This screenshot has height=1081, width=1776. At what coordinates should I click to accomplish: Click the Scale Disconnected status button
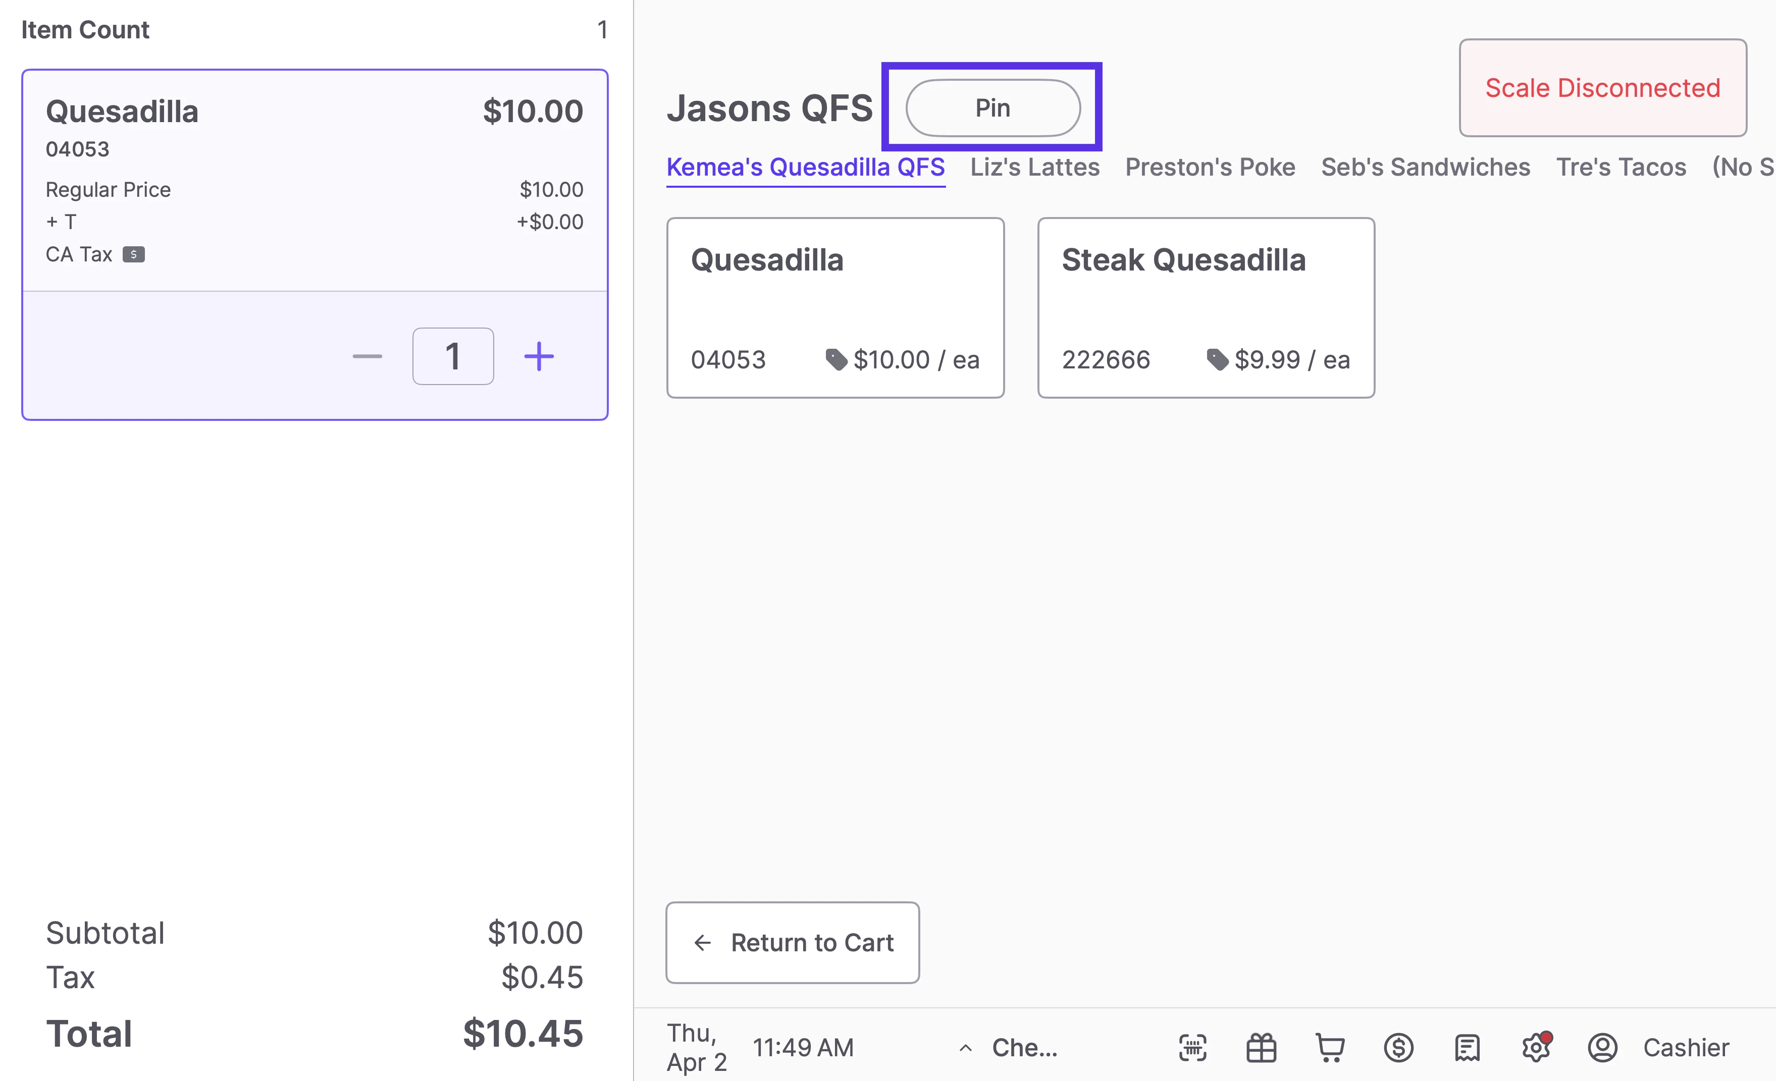1602,88
